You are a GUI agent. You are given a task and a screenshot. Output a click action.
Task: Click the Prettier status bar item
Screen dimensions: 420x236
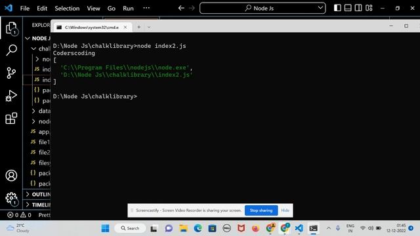(44, 215)
